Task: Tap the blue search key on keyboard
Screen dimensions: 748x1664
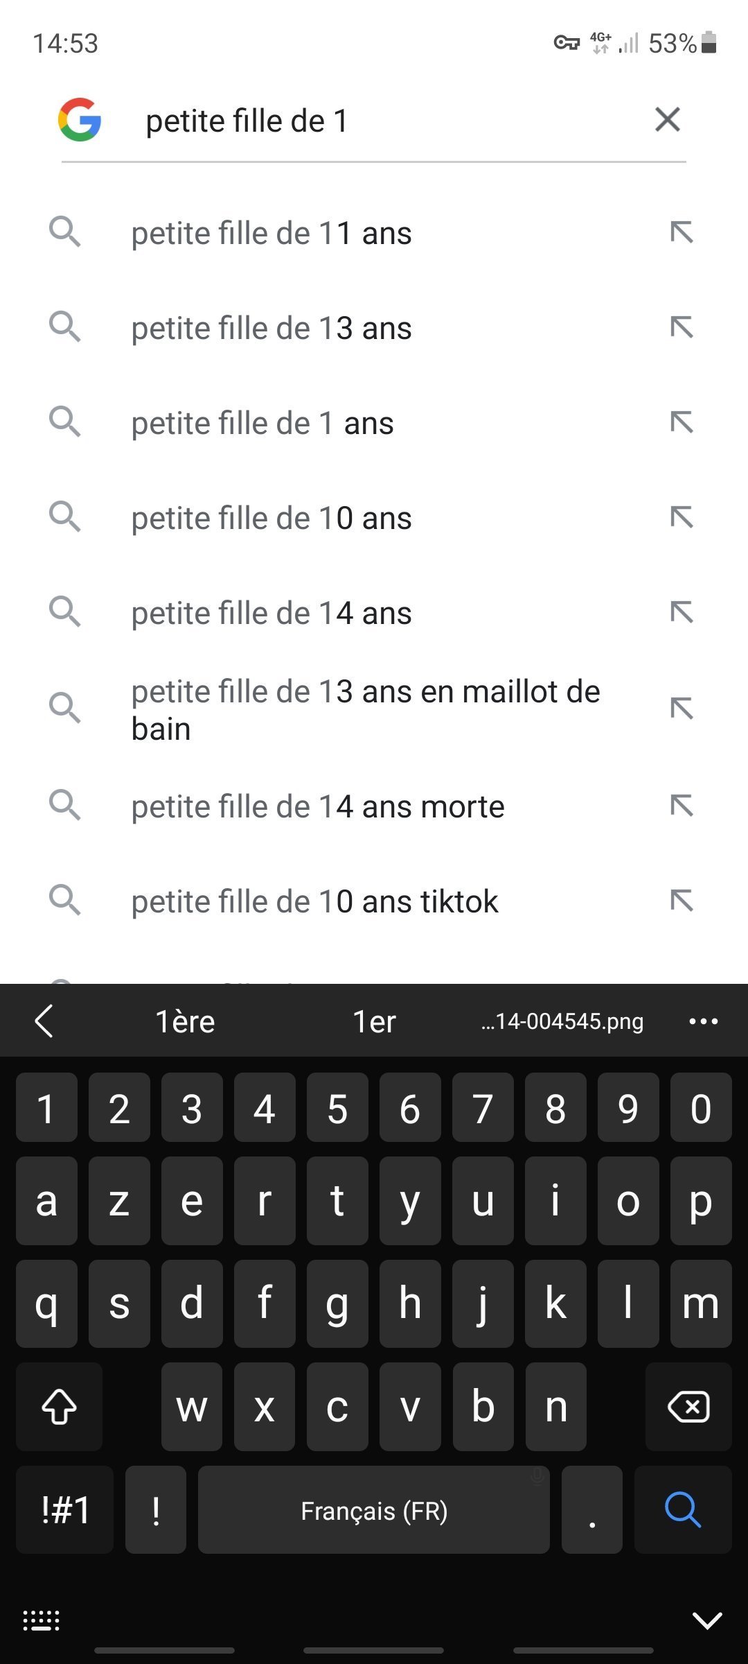Action: [x=683, y=1509]
